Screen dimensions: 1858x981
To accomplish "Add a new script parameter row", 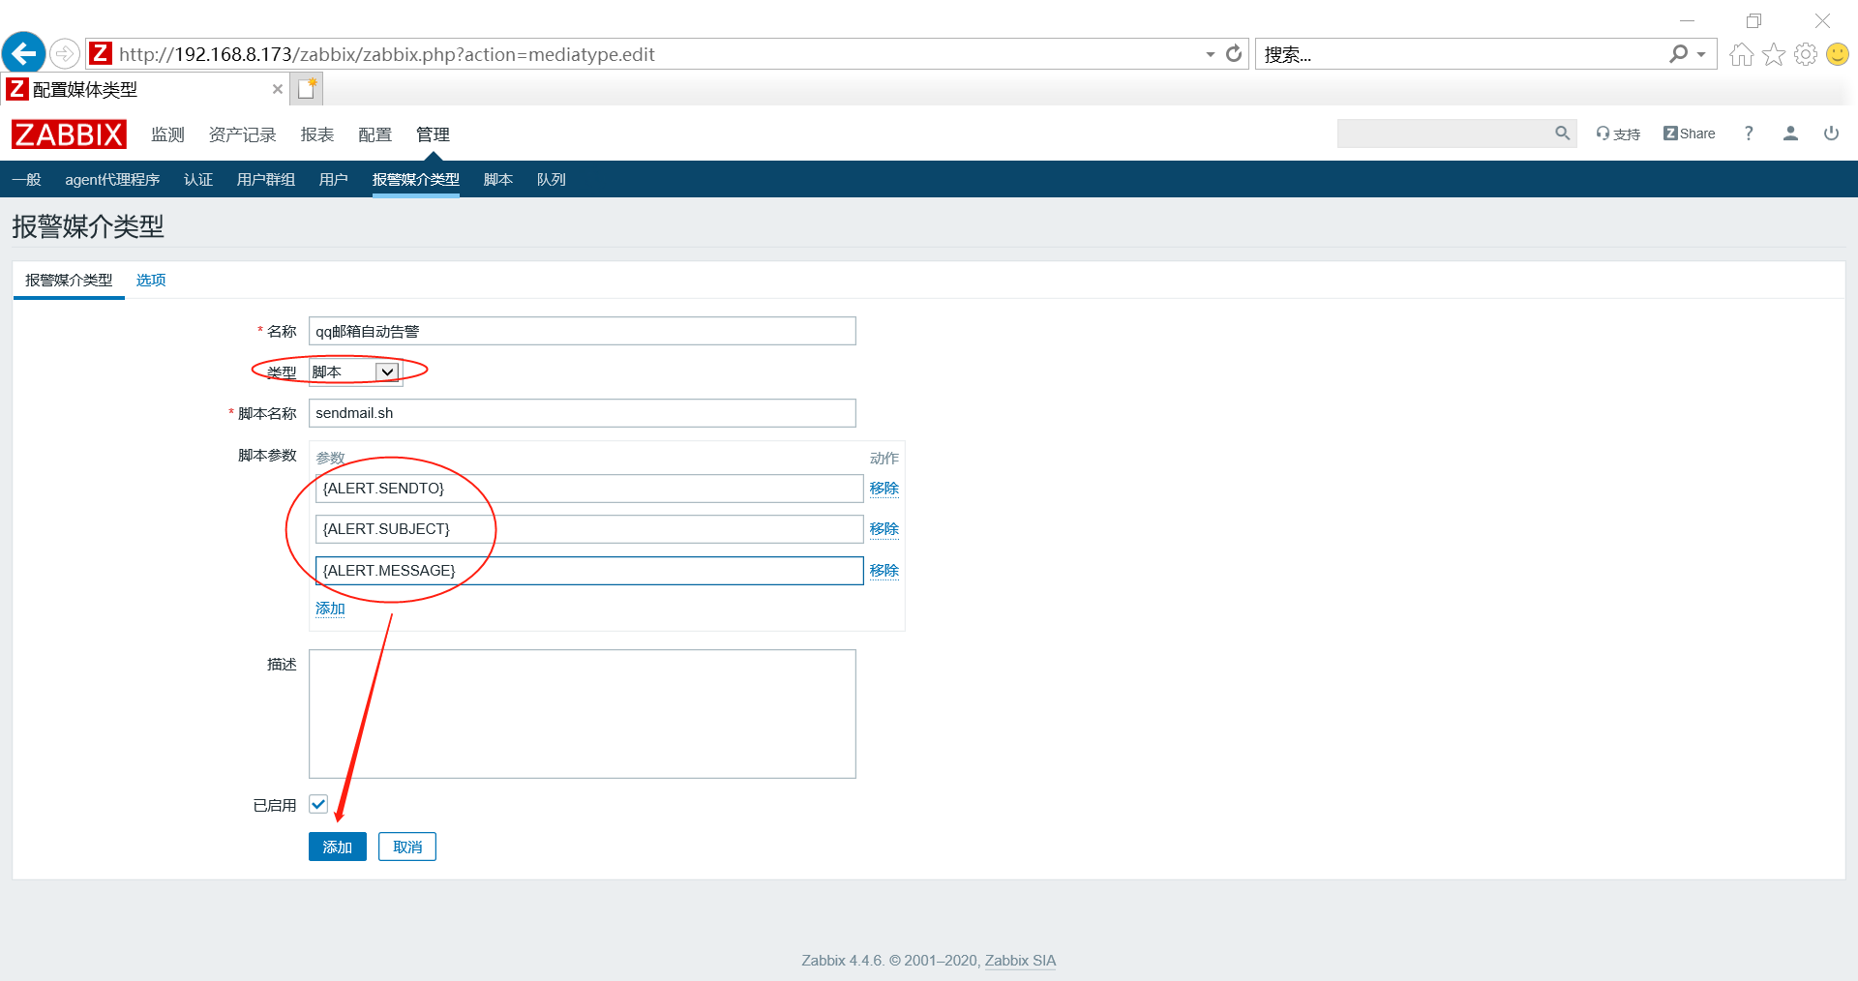I will tap(330, 609).
